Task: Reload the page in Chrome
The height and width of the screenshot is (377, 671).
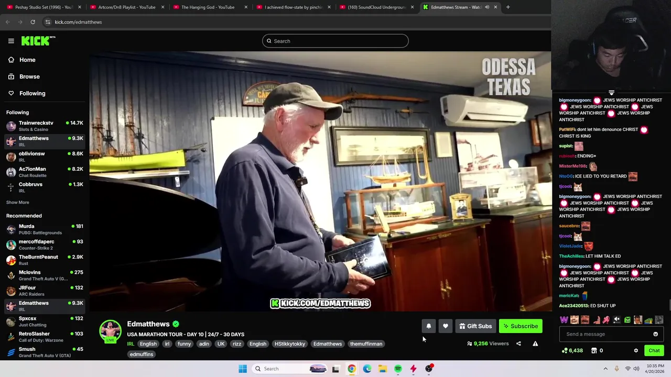Action: tap(33, 22)
